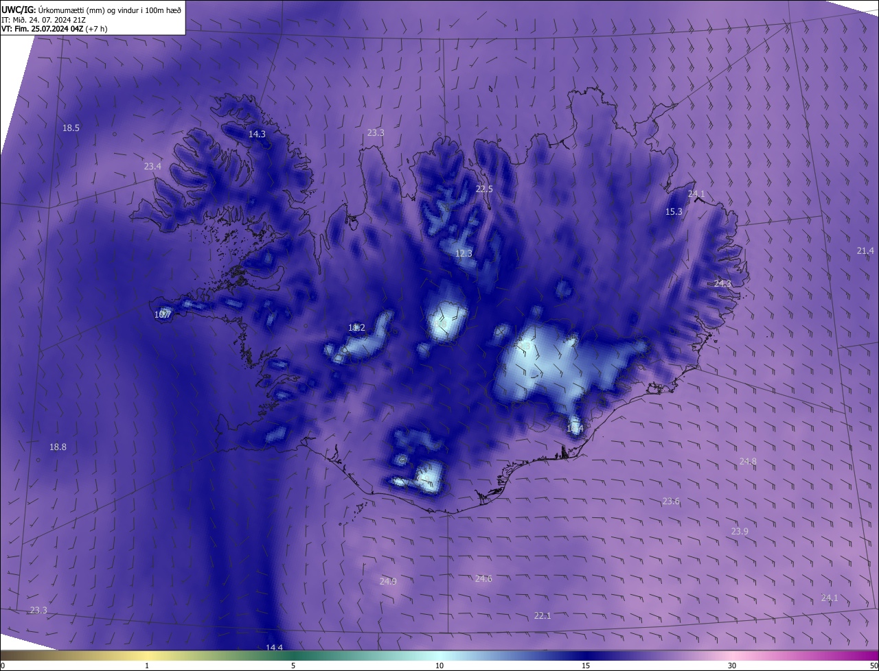The width and height of the screenshot is (879, 671).
Task: Click the 24.9 value label
Action: tap(388, 582)
